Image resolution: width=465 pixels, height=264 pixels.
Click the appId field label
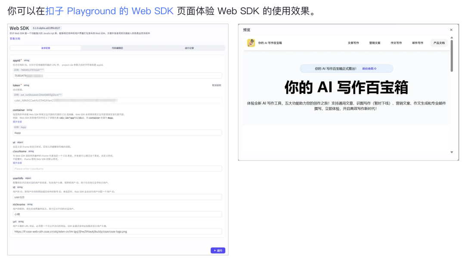click(17, 61)
